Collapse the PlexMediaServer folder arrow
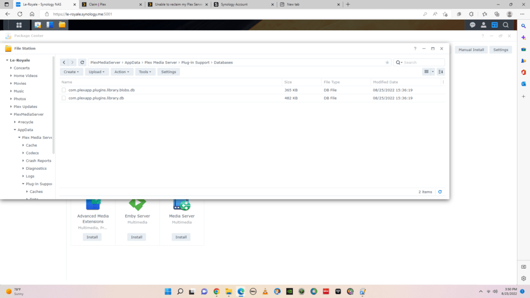The image size is (530, 298). (11, 114)
